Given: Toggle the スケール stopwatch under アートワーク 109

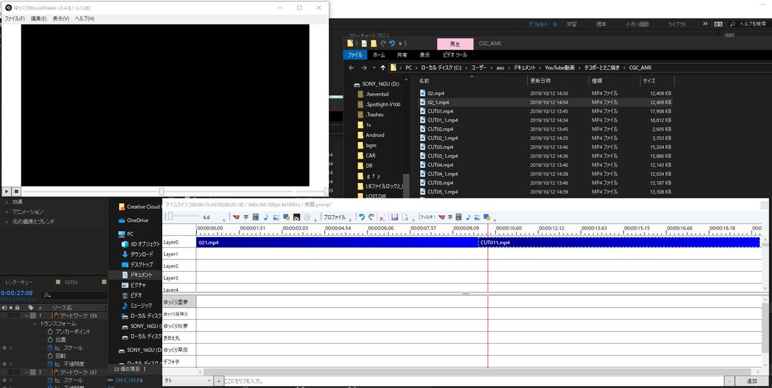Looking at the screenshot, I should click(50, 348).
